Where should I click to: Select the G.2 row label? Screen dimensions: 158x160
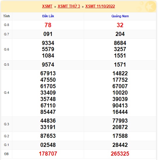point(6,136)
